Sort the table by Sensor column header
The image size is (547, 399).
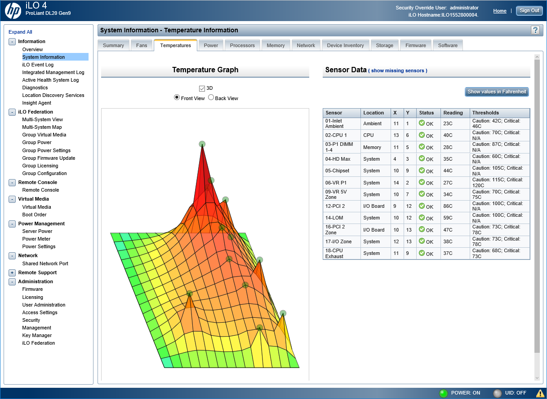tap(342, 113)
